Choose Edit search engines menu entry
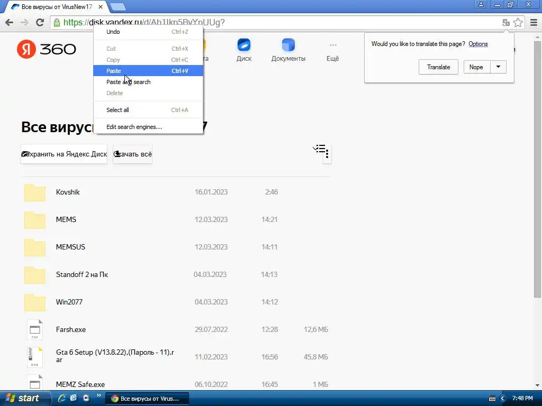 pyautogui.click(x=148, y=127)
